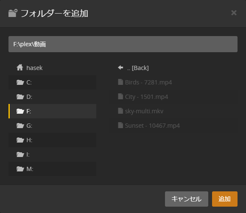This screenshot has width=246, height=213.
Task: Click the file icon for City - 1501.mp4
Action: (120, 96)
